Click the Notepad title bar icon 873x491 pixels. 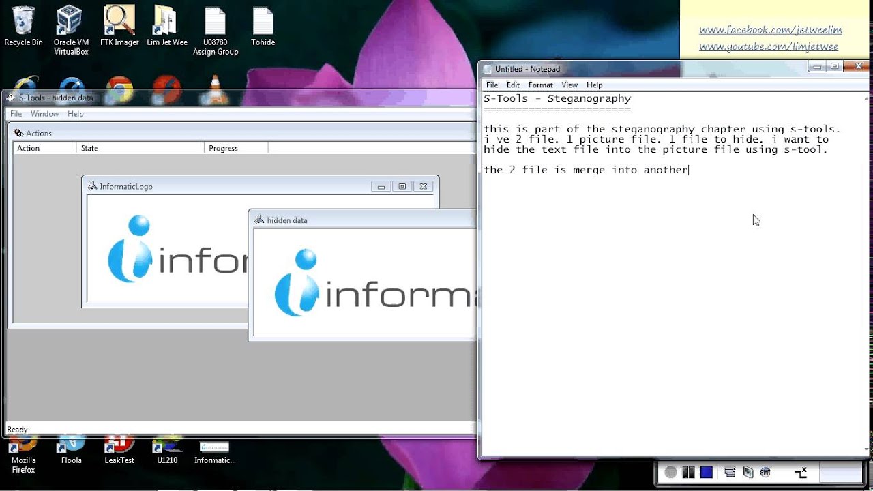tap(487, 69)
